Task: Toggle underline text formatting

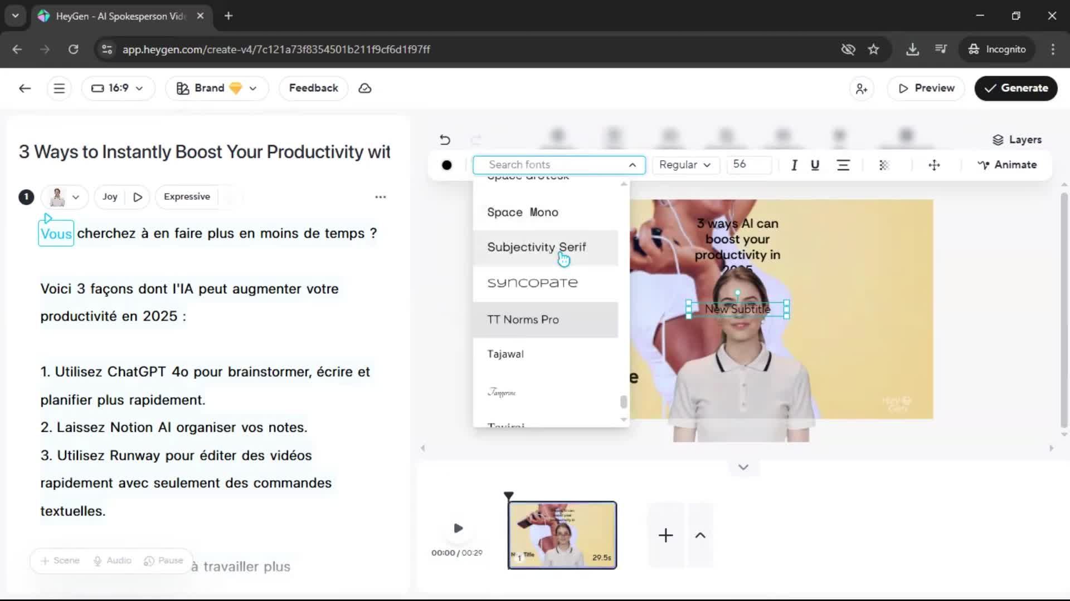Action: point(815,165)
